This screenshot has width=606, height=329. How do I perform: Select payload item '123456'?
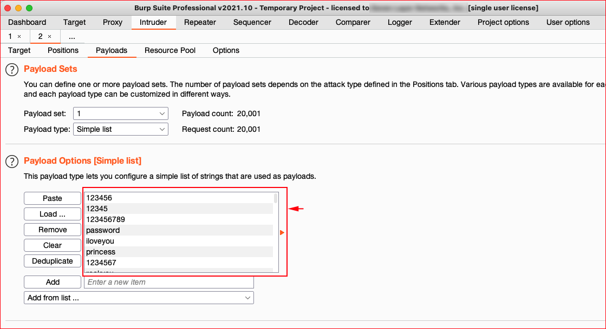(x=179, y=198)
